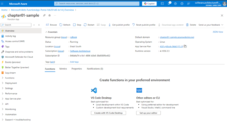Focus the sidebar Search field
Screen dimensions: 227x123
(16, 25)
